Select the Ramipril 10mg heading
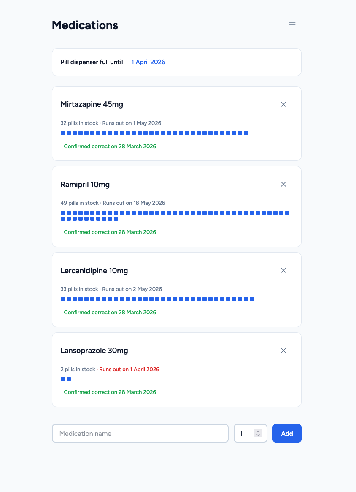The height and width of the screenshot is (492, 356). (85, 184)
